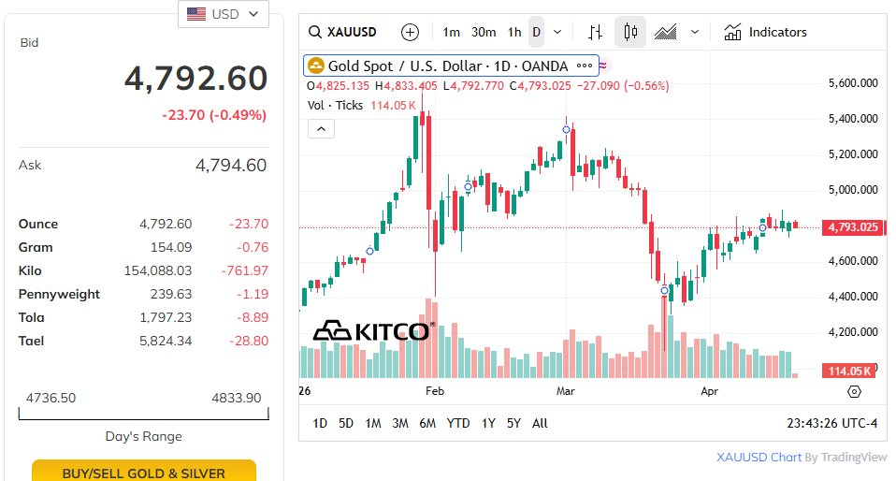Click the Kitco logo on the chart
Image resolution: width=896 pixels, height=481 pixels.
[x=373, y=330]
